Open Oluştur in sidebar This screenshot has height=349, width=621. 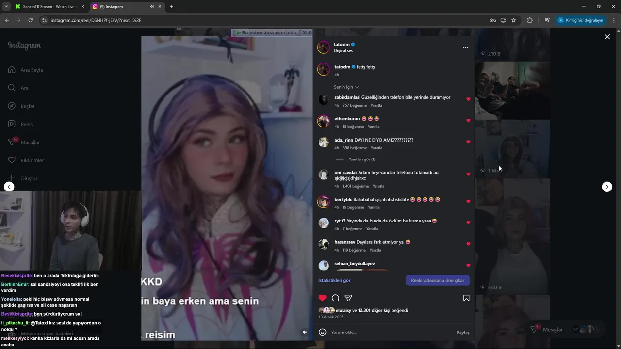23,178
